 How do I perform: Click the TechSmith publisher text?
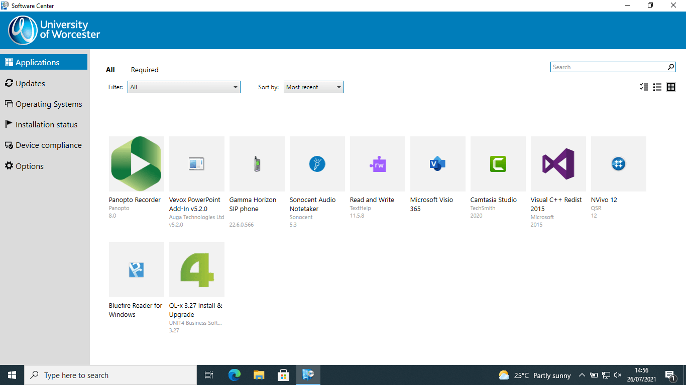[483, 208]
